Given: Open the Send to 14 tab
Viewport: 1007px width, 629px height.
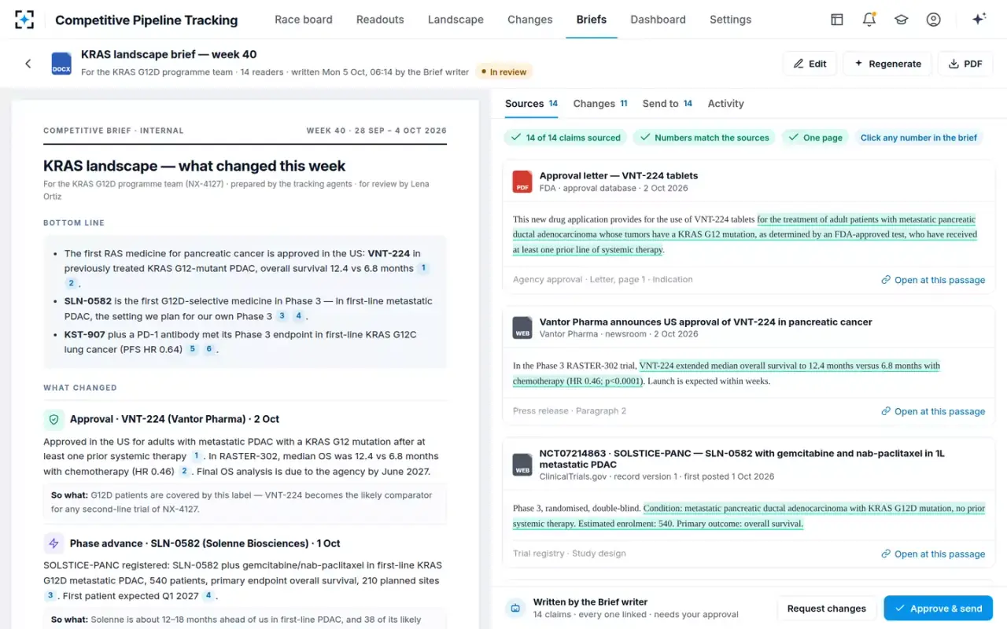Looking at the screenshot, I should pos(667,104).
